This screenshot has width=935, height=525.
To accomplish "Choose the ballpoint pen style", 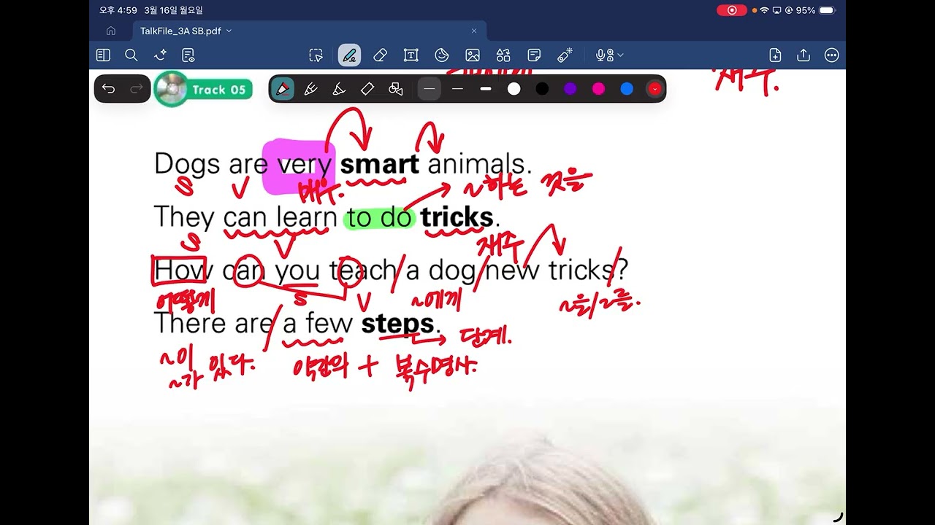I will coord(310,89).
